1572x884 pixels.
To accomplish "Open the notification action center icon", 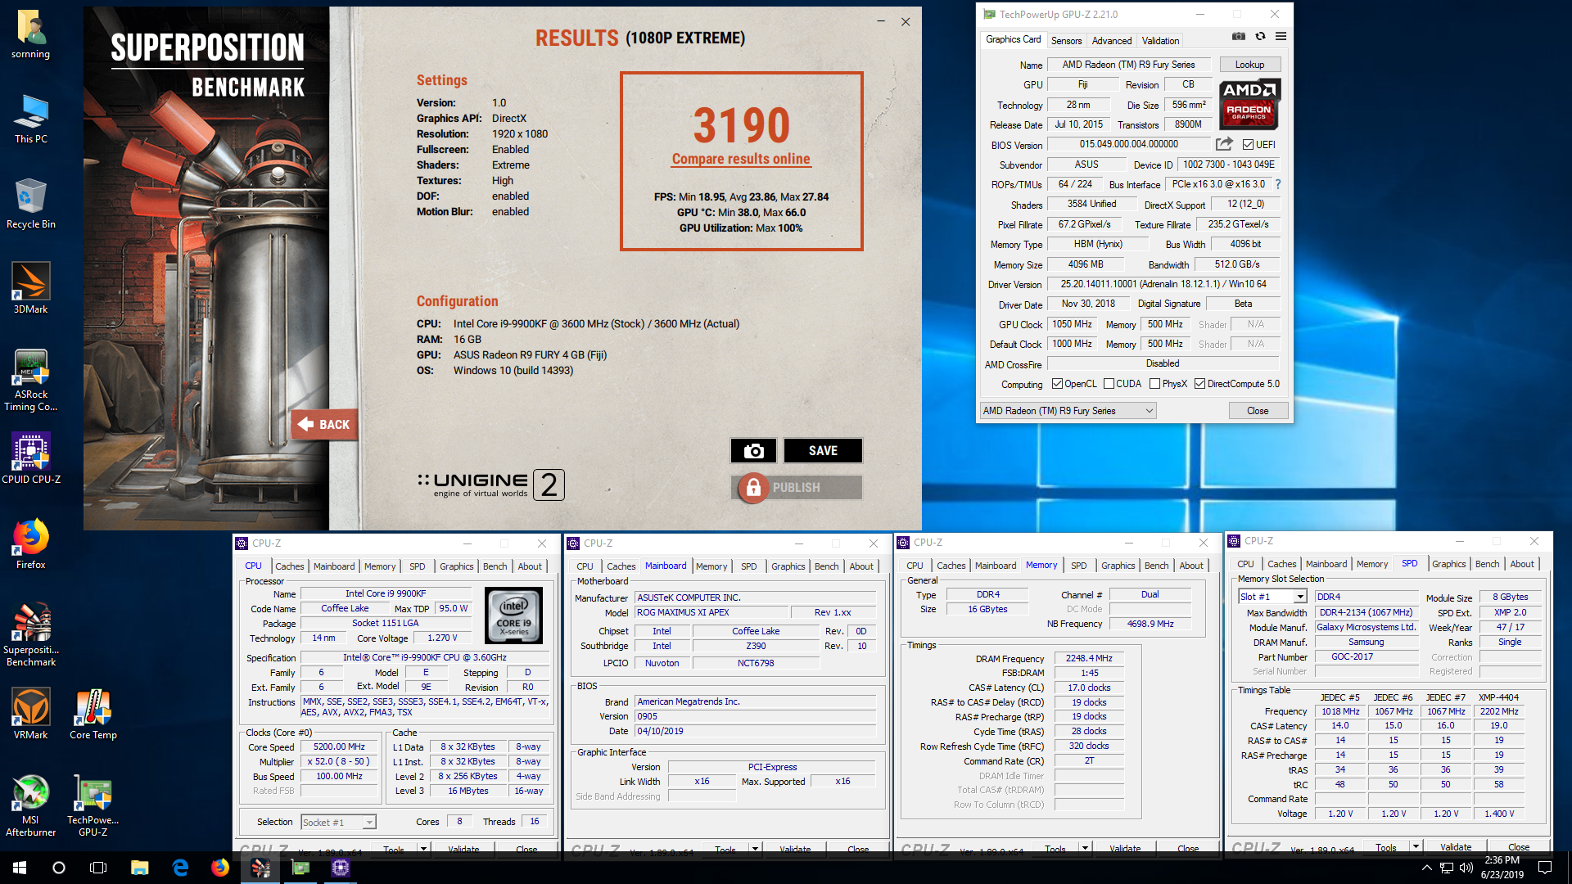I will coord(1545,868).
